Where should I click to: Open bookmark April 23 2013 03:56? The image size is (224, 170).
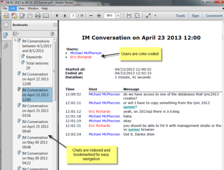[x=35, y=110]
